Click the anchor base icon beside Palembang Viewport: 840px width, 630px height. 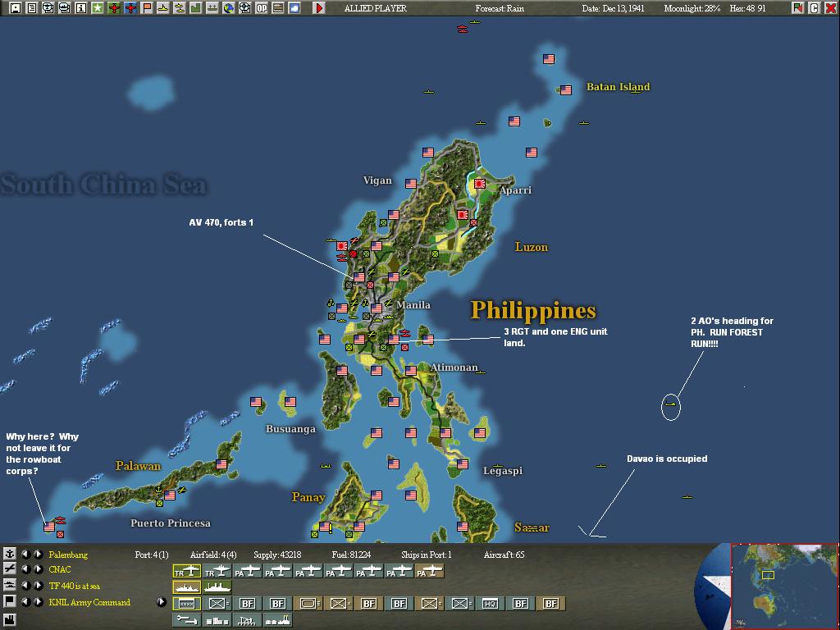coord(10,554)
